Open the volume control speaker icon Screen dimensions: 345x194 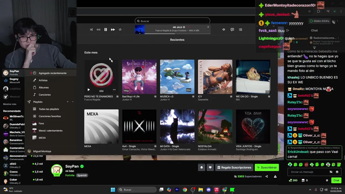point(224,30)
